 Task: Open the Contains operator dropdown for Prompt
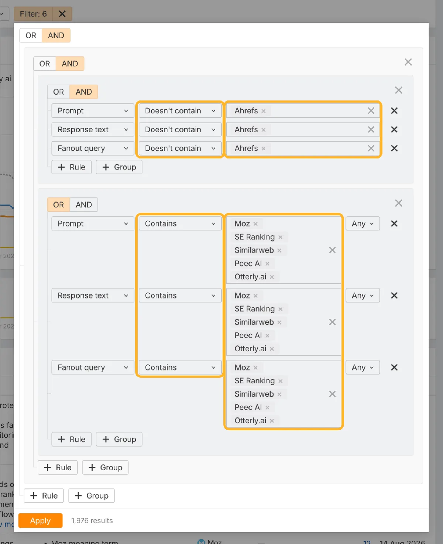(180, 224)
